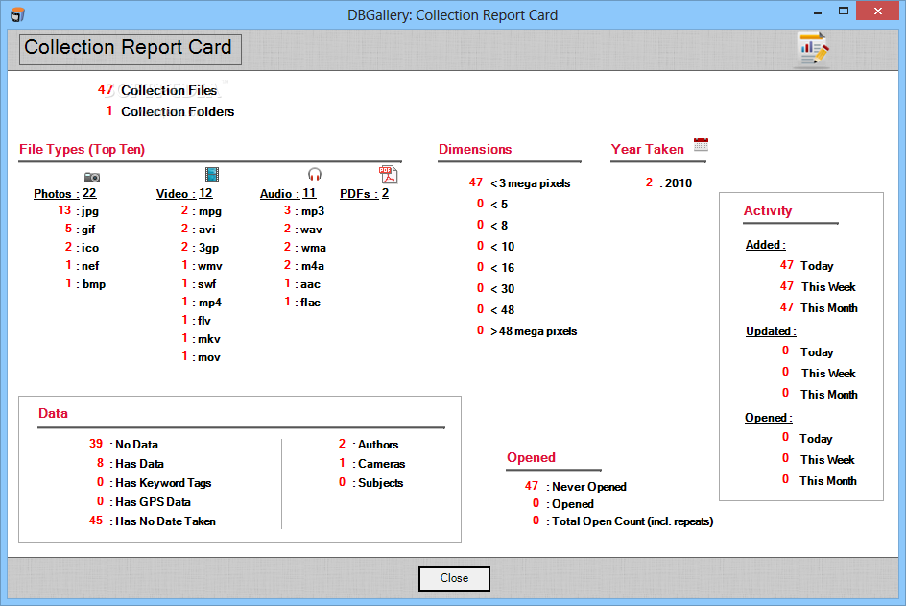Select the 1 : mkv entry
Screen dimensions: 906x606
[202, 339]
